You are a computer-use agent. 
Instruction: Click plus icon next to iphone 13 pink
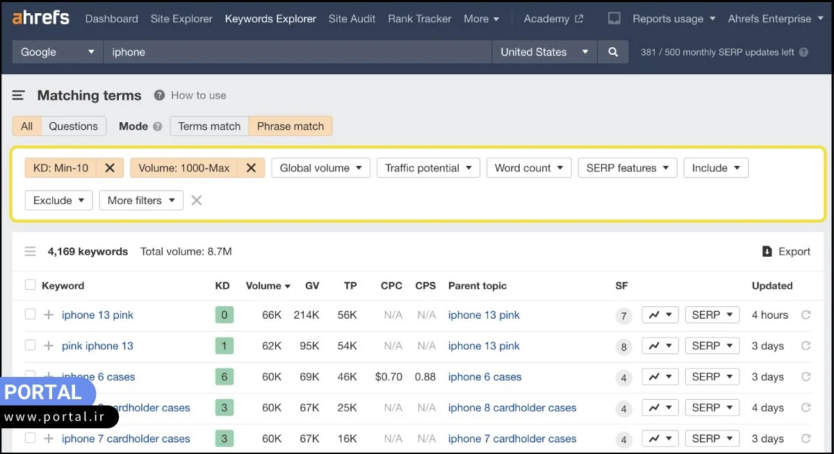pyautogui.click(x=49, y=315)
